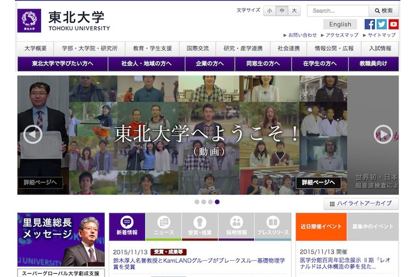
Task: Open the 医学分館百周年記念展示 event link
Action: [x=345, y=263]
